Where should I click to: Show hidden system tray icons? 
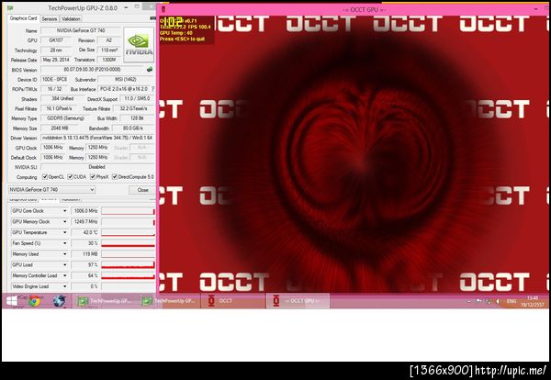click(469, 301)
